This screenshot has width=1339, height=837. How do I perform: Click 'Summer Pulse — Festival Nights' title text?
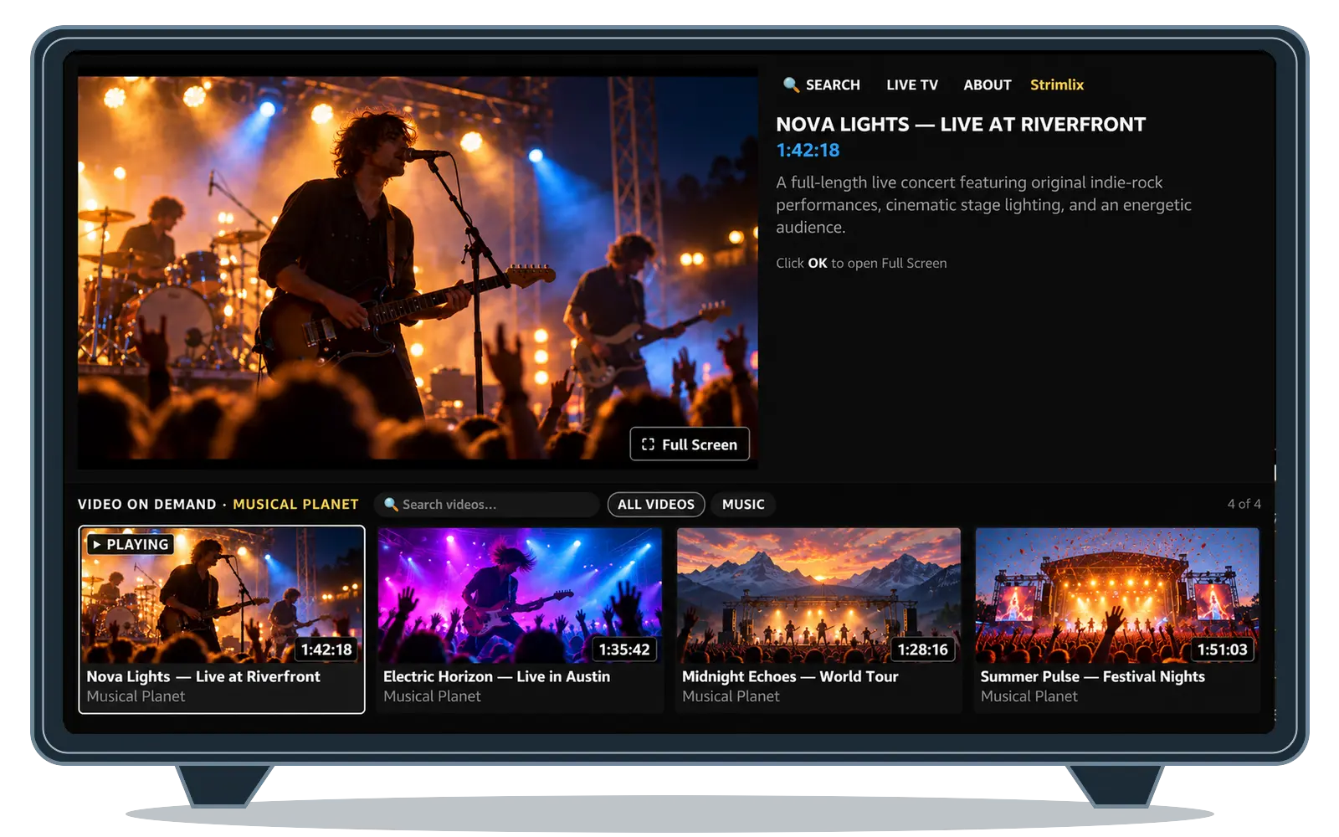point(1093,676)
